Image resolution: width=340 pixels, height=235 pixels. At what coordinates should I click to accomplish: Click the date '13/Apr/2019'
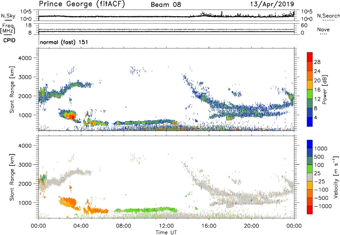coord(272,4)
